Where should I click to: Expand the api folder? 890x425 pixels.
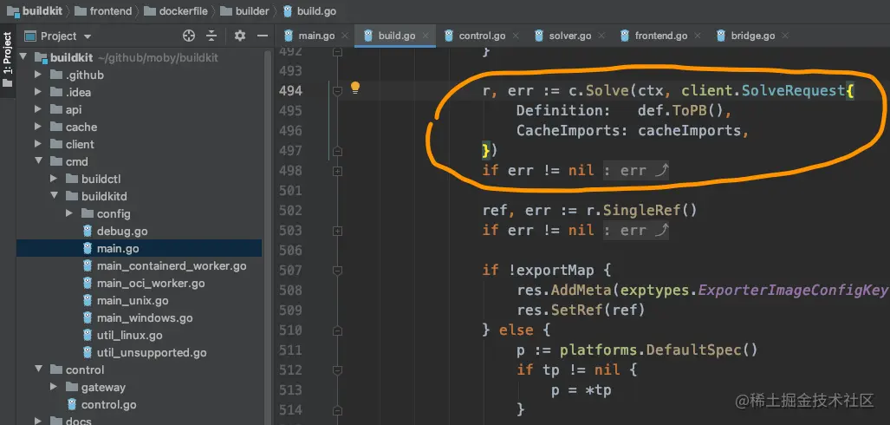(x=38, y=109)
